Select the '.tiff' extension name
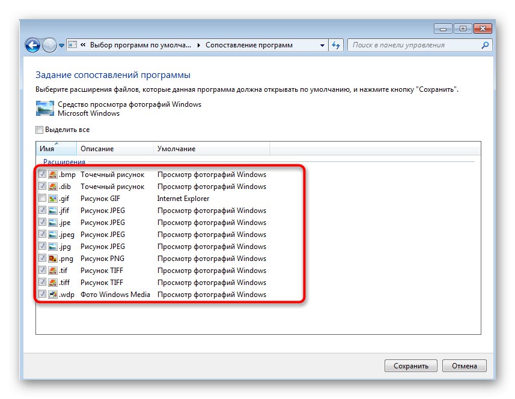 coord(64,282)
